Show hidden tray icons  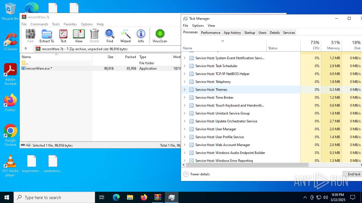coord(305,197)
